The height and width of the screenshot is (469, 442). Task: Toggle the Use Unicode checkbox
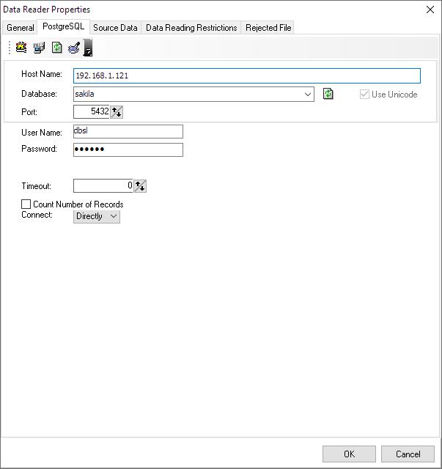click(x=364, y=95)
